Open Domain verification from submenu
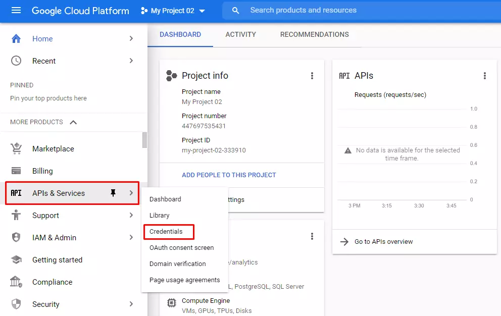501x316 pixels. click(x=178, y=264)
